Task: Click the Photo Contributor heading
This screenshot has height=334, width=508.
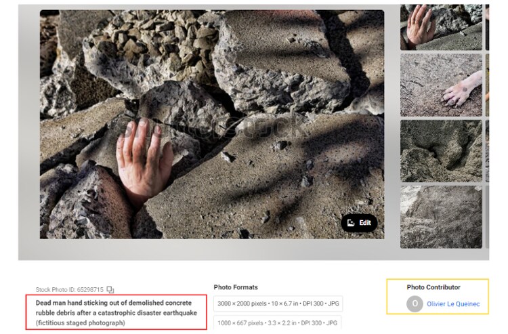Action: [433, 287]
